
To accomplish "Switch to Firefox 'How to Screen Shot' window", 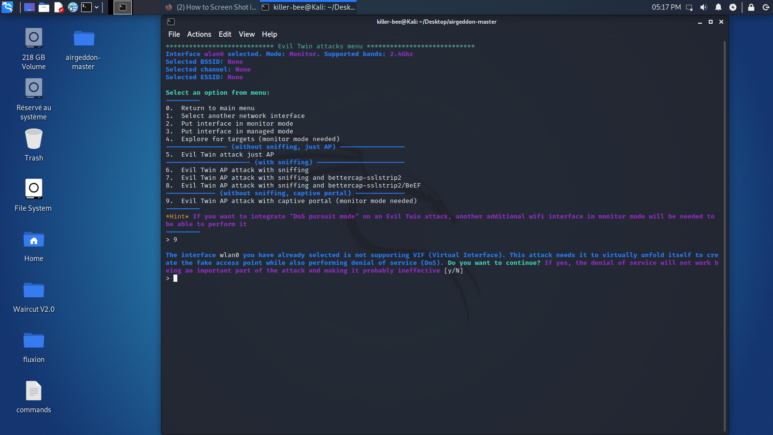I will coord(211,7).
